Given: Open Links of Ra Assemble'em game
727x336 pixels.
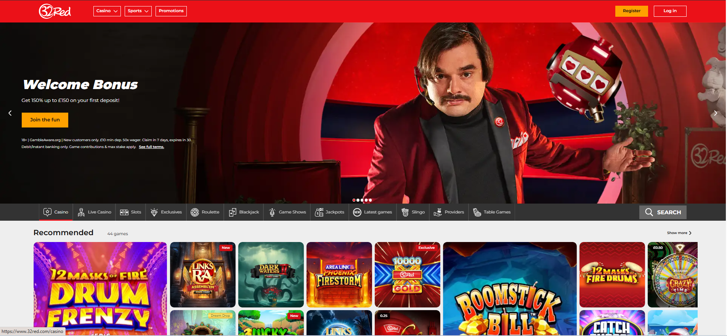Looking at the screenshot, I should coord(203,275).
